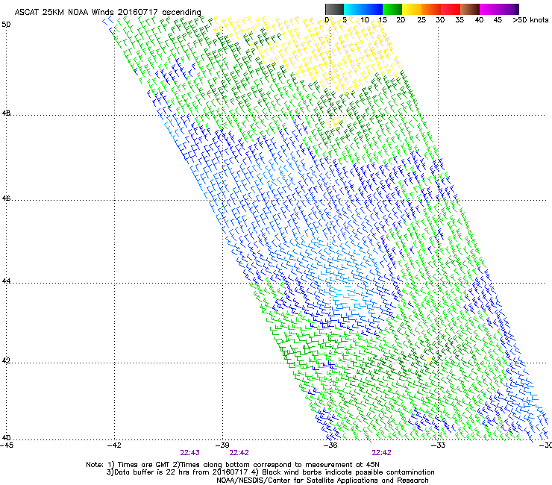This screenshot has width=552, height=485.
Task: Click the latitude label '42'
Action: point(6,361)
